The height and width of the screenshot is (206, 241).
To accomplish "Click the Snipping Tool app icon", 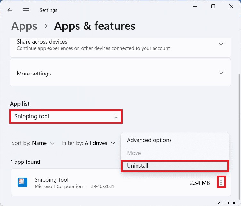I will click(x=22, y=183).
